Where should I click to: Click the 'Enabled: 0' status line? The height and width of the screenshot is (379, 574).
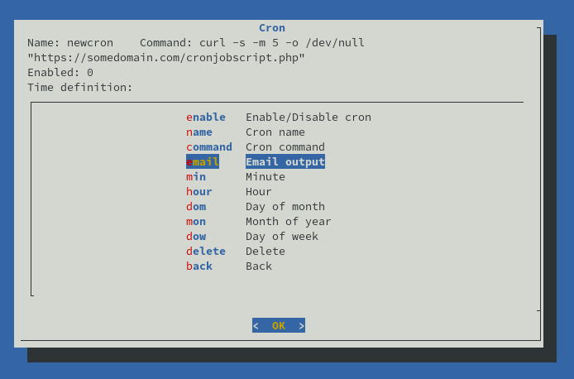click(x=60, y=73)
